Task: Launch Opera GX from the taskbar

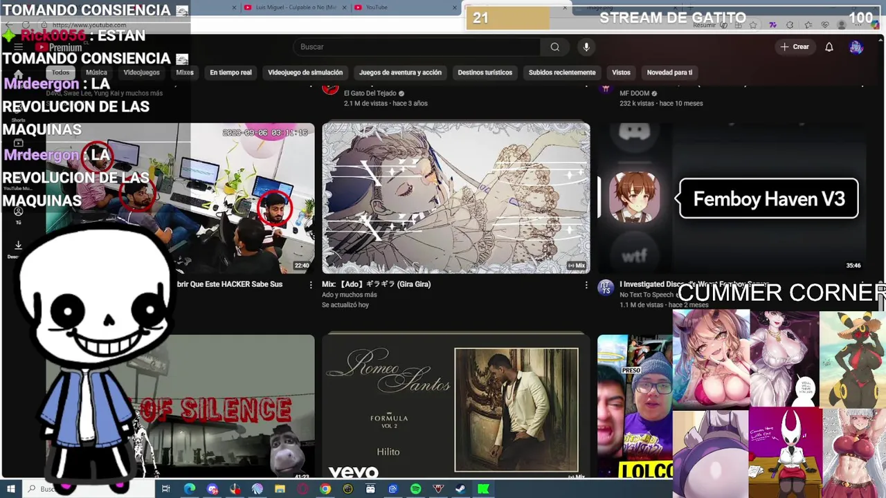Action: point(302,489)
